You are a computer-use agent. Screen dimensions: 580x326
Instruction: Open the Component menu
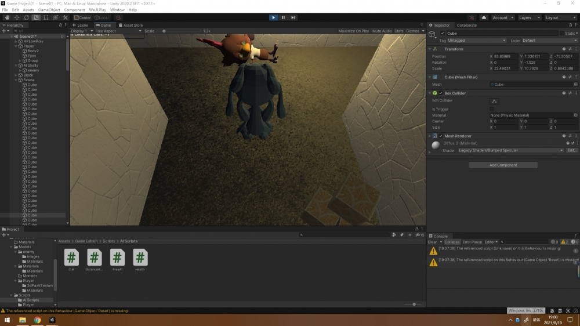click(x=74, y=10)
